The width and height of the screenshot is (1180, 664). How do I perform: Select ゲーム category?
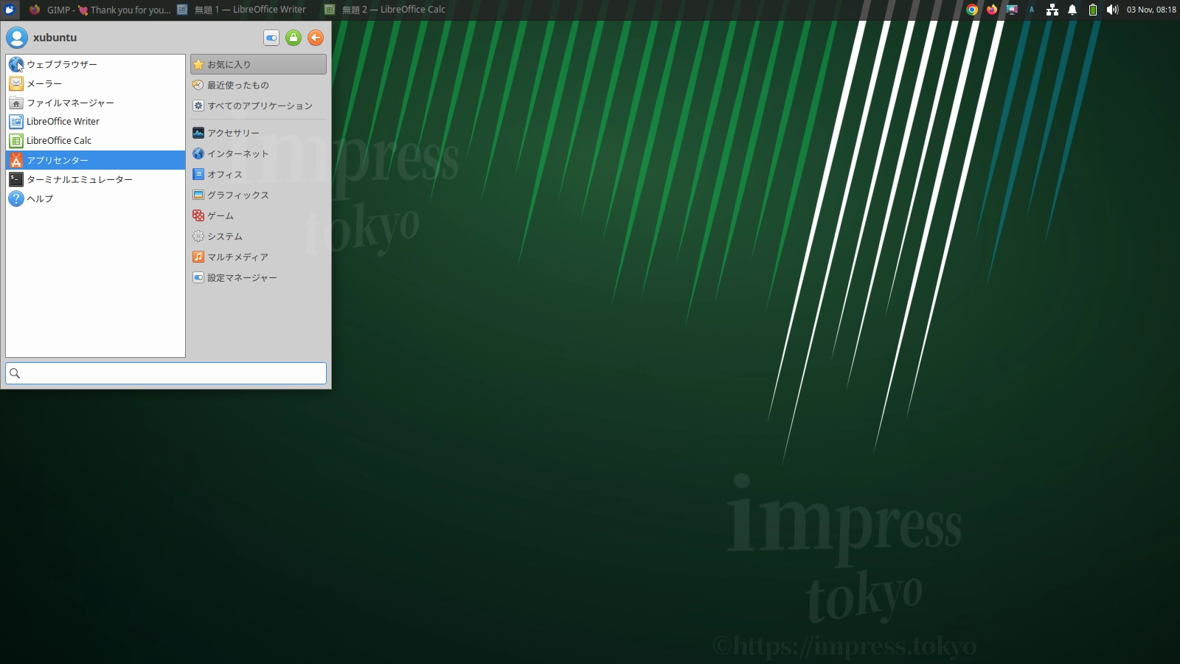pyautogui.click(x=258, y=215)
